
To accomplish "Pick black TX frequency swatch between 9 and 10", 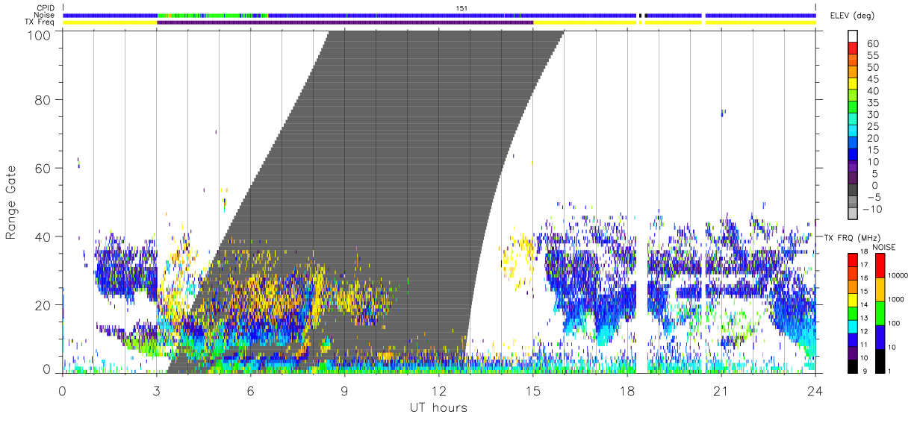I will click(853, 366).
